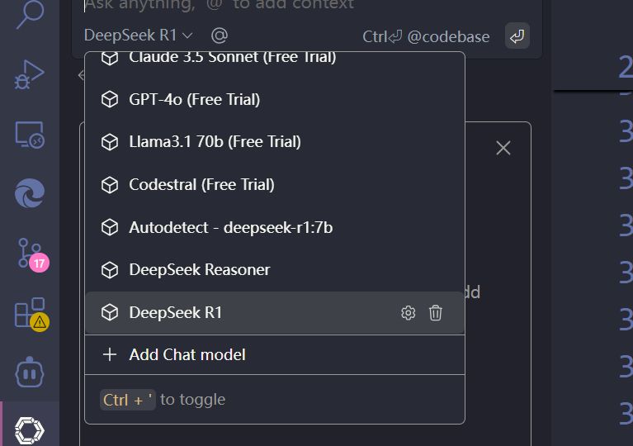The width and height of the screenshot is (633, 446).
Task: Delete the DeepSeek R1 model
Action: click(436, 313)
